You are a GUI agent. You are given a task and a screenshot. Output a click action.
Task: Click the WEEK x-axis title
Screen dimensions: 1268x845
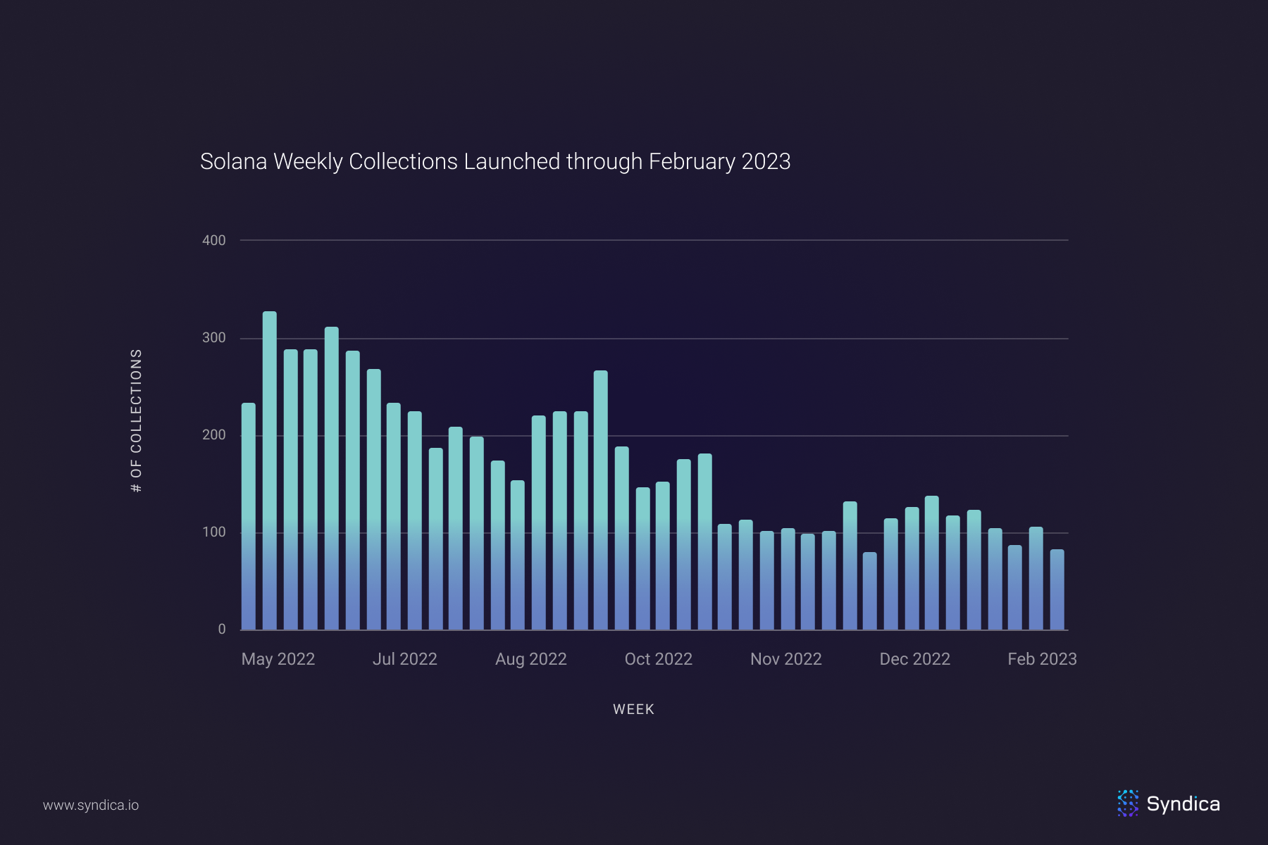point(633,709)
